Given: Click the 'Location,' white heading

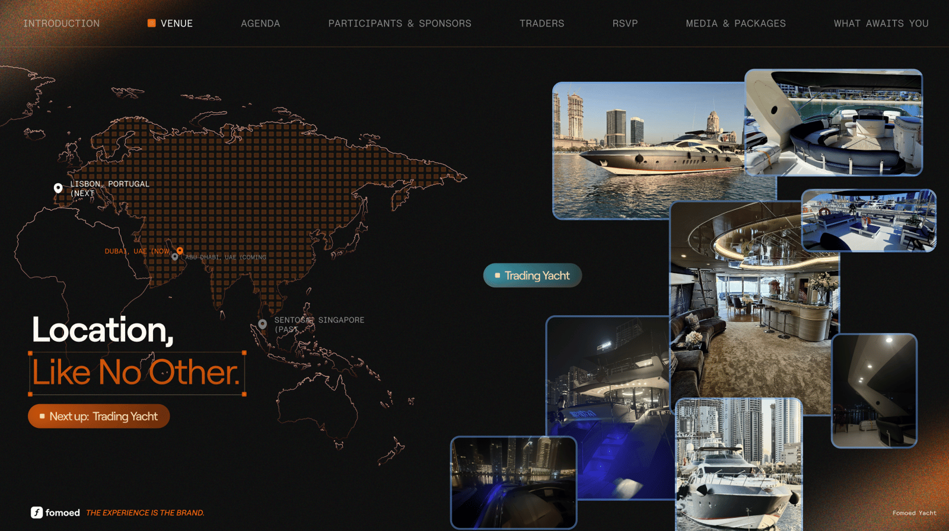Looking at the screenshot, I should point(103,330).
